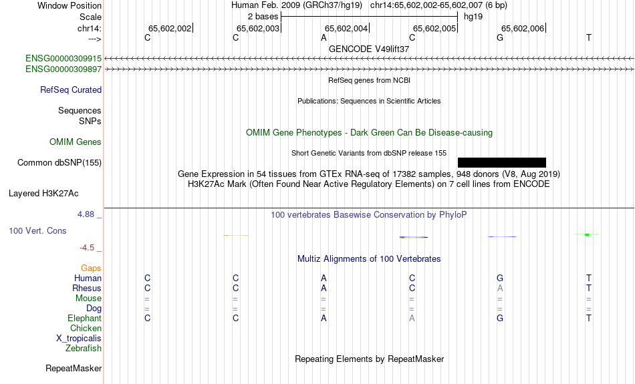This screenshot has height=384, width=635.
Task: Select Publications: Sequences in Scientific Articles title
Action: click(x=369, y=101)
